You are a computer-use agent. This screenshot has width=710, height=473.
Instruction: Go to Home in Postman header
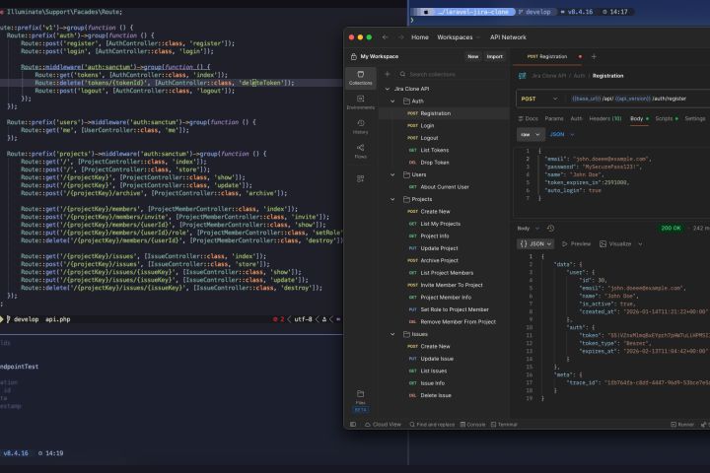point(420,37)
